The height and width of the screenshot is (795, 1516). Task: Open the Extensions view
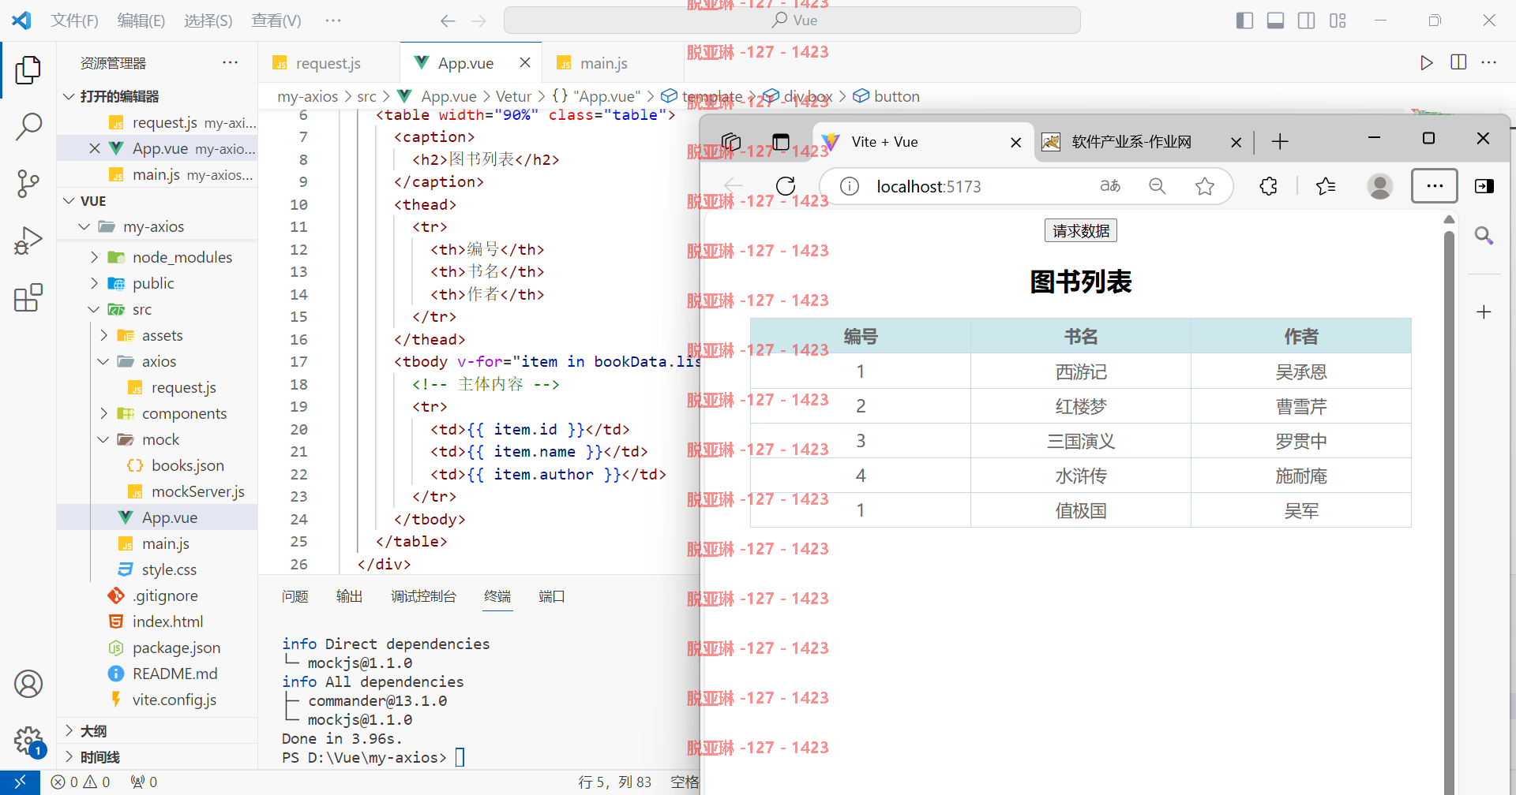point(28,298)
